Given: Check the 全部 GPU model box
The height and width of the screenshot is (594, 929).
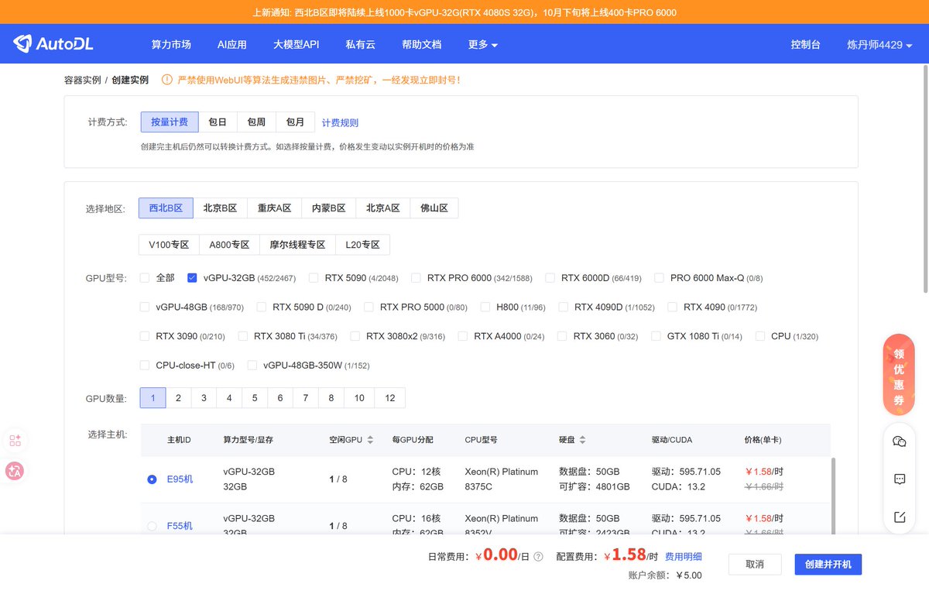Looking at the screenshot, I should [145, 277].
